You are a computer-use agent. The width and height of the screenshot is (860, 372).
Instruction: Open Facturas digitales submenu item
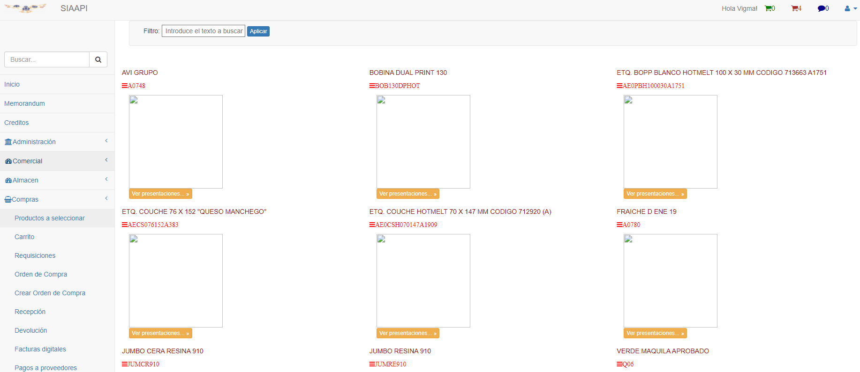click(57, 349)
